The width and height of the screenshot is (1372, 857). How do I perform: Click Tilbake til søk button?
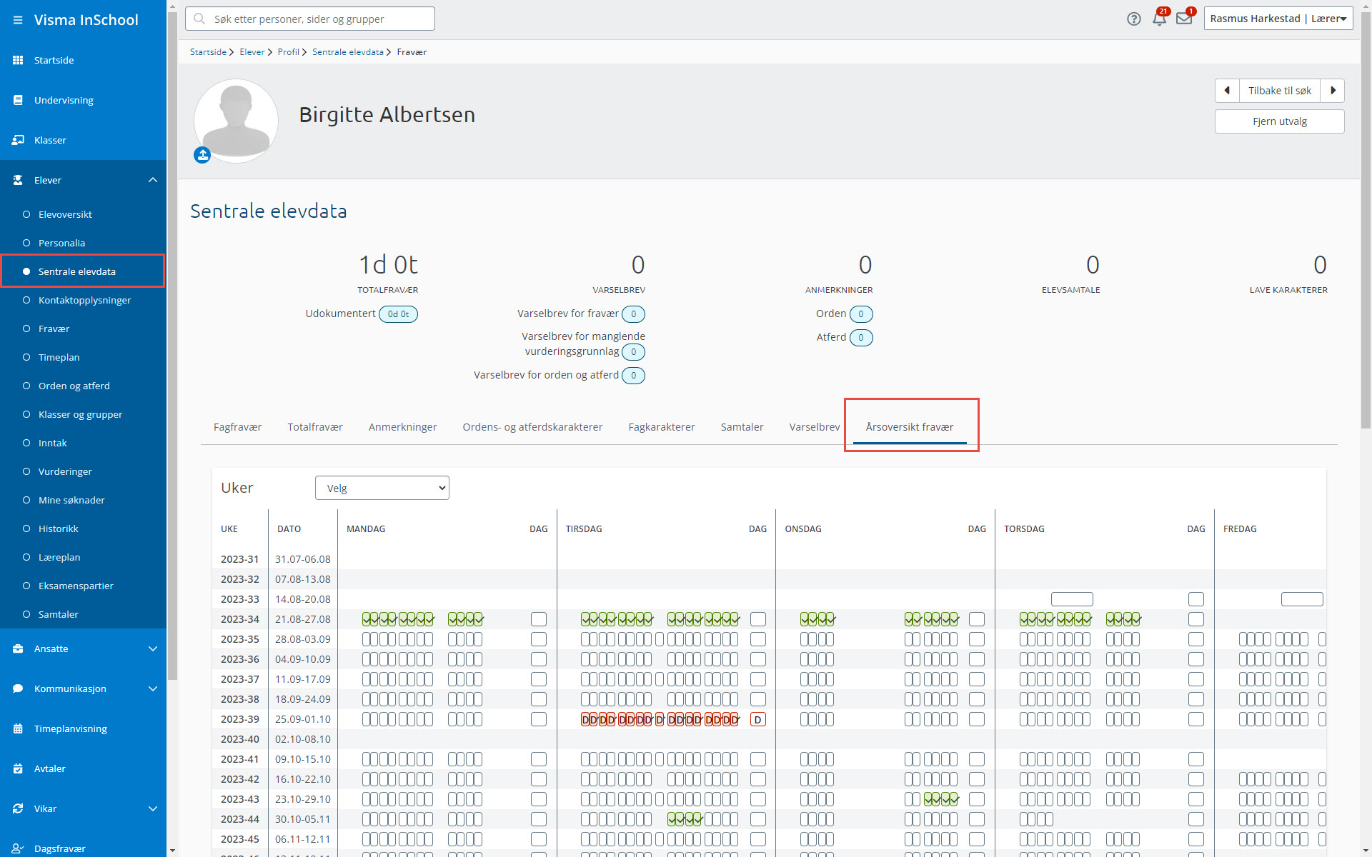[1280, 91]
